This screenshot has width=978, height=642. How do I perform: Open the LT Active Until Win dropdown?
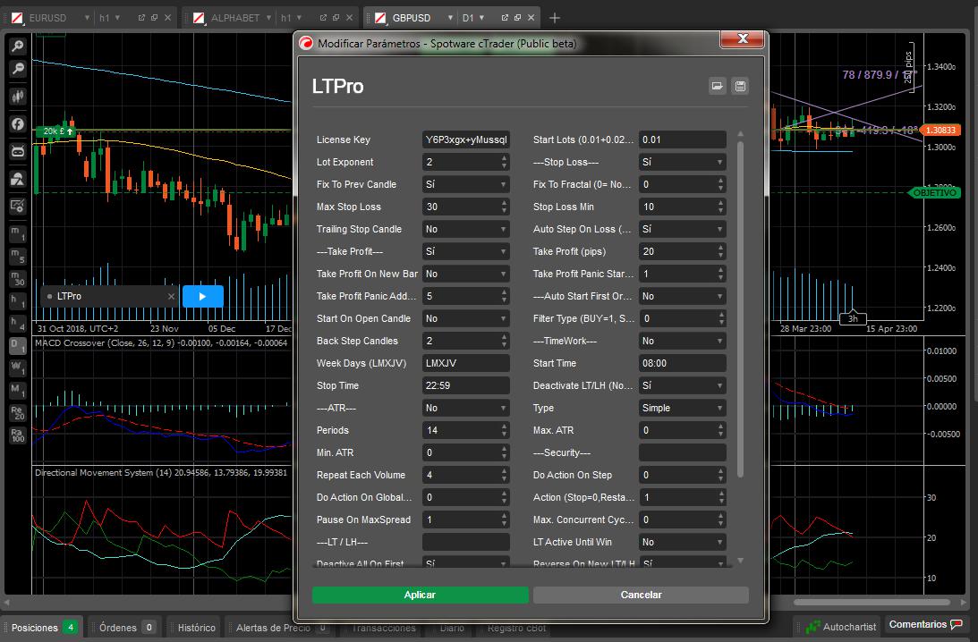pyautogui.click(x=683, y=542)
